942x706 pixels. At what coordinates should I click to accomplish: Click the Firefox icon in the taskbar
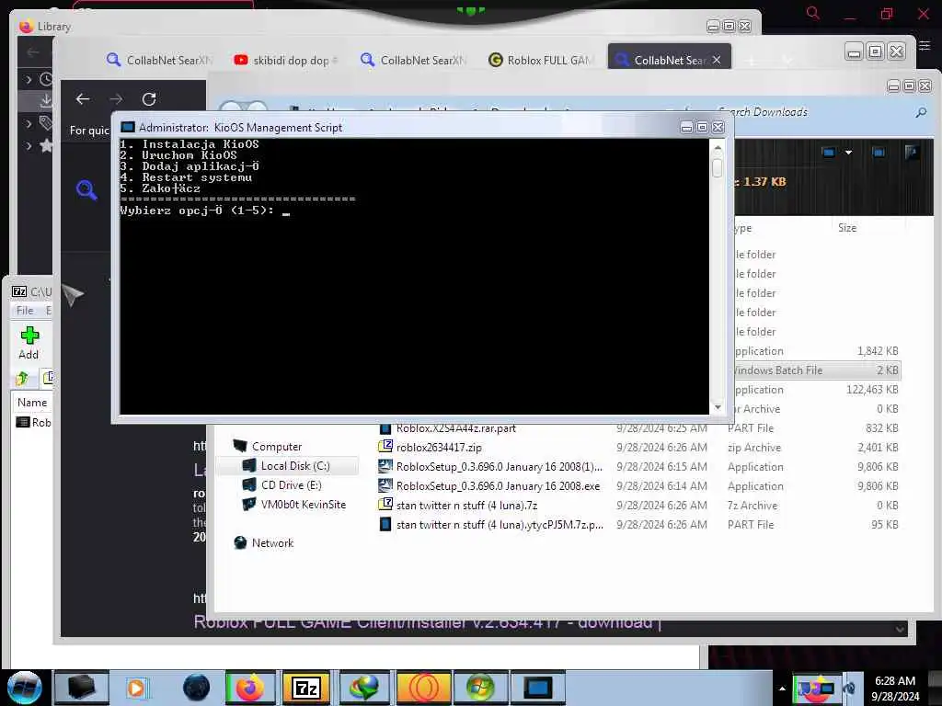pos(249,688)
